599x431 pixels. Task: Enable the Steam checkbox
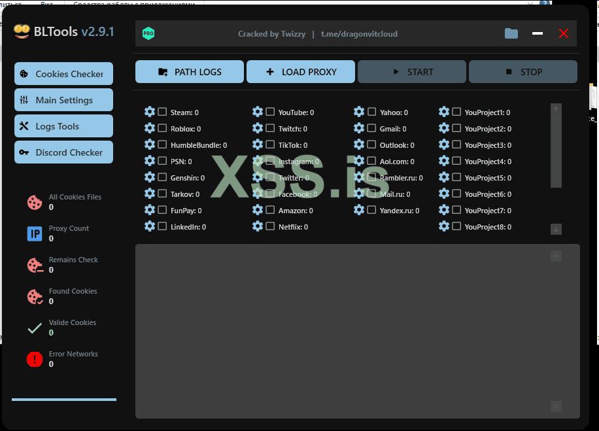pyautogui.click(x=162, y=112)
